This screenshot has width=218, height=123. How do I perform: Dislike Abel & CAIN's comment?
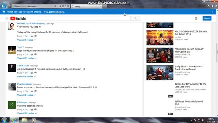click(35, 73)
